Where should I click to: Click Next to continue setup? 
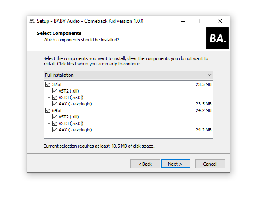[x=175, y=164]
